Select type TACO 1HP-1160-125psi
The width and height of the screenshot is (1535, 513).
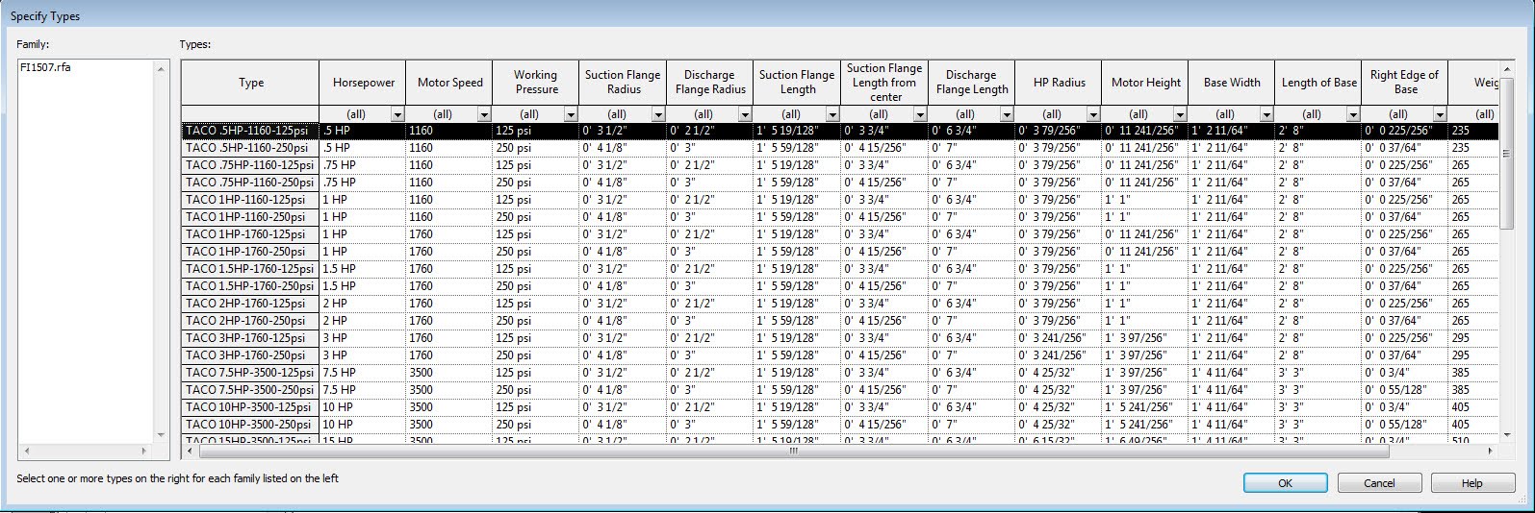point(250,200)
